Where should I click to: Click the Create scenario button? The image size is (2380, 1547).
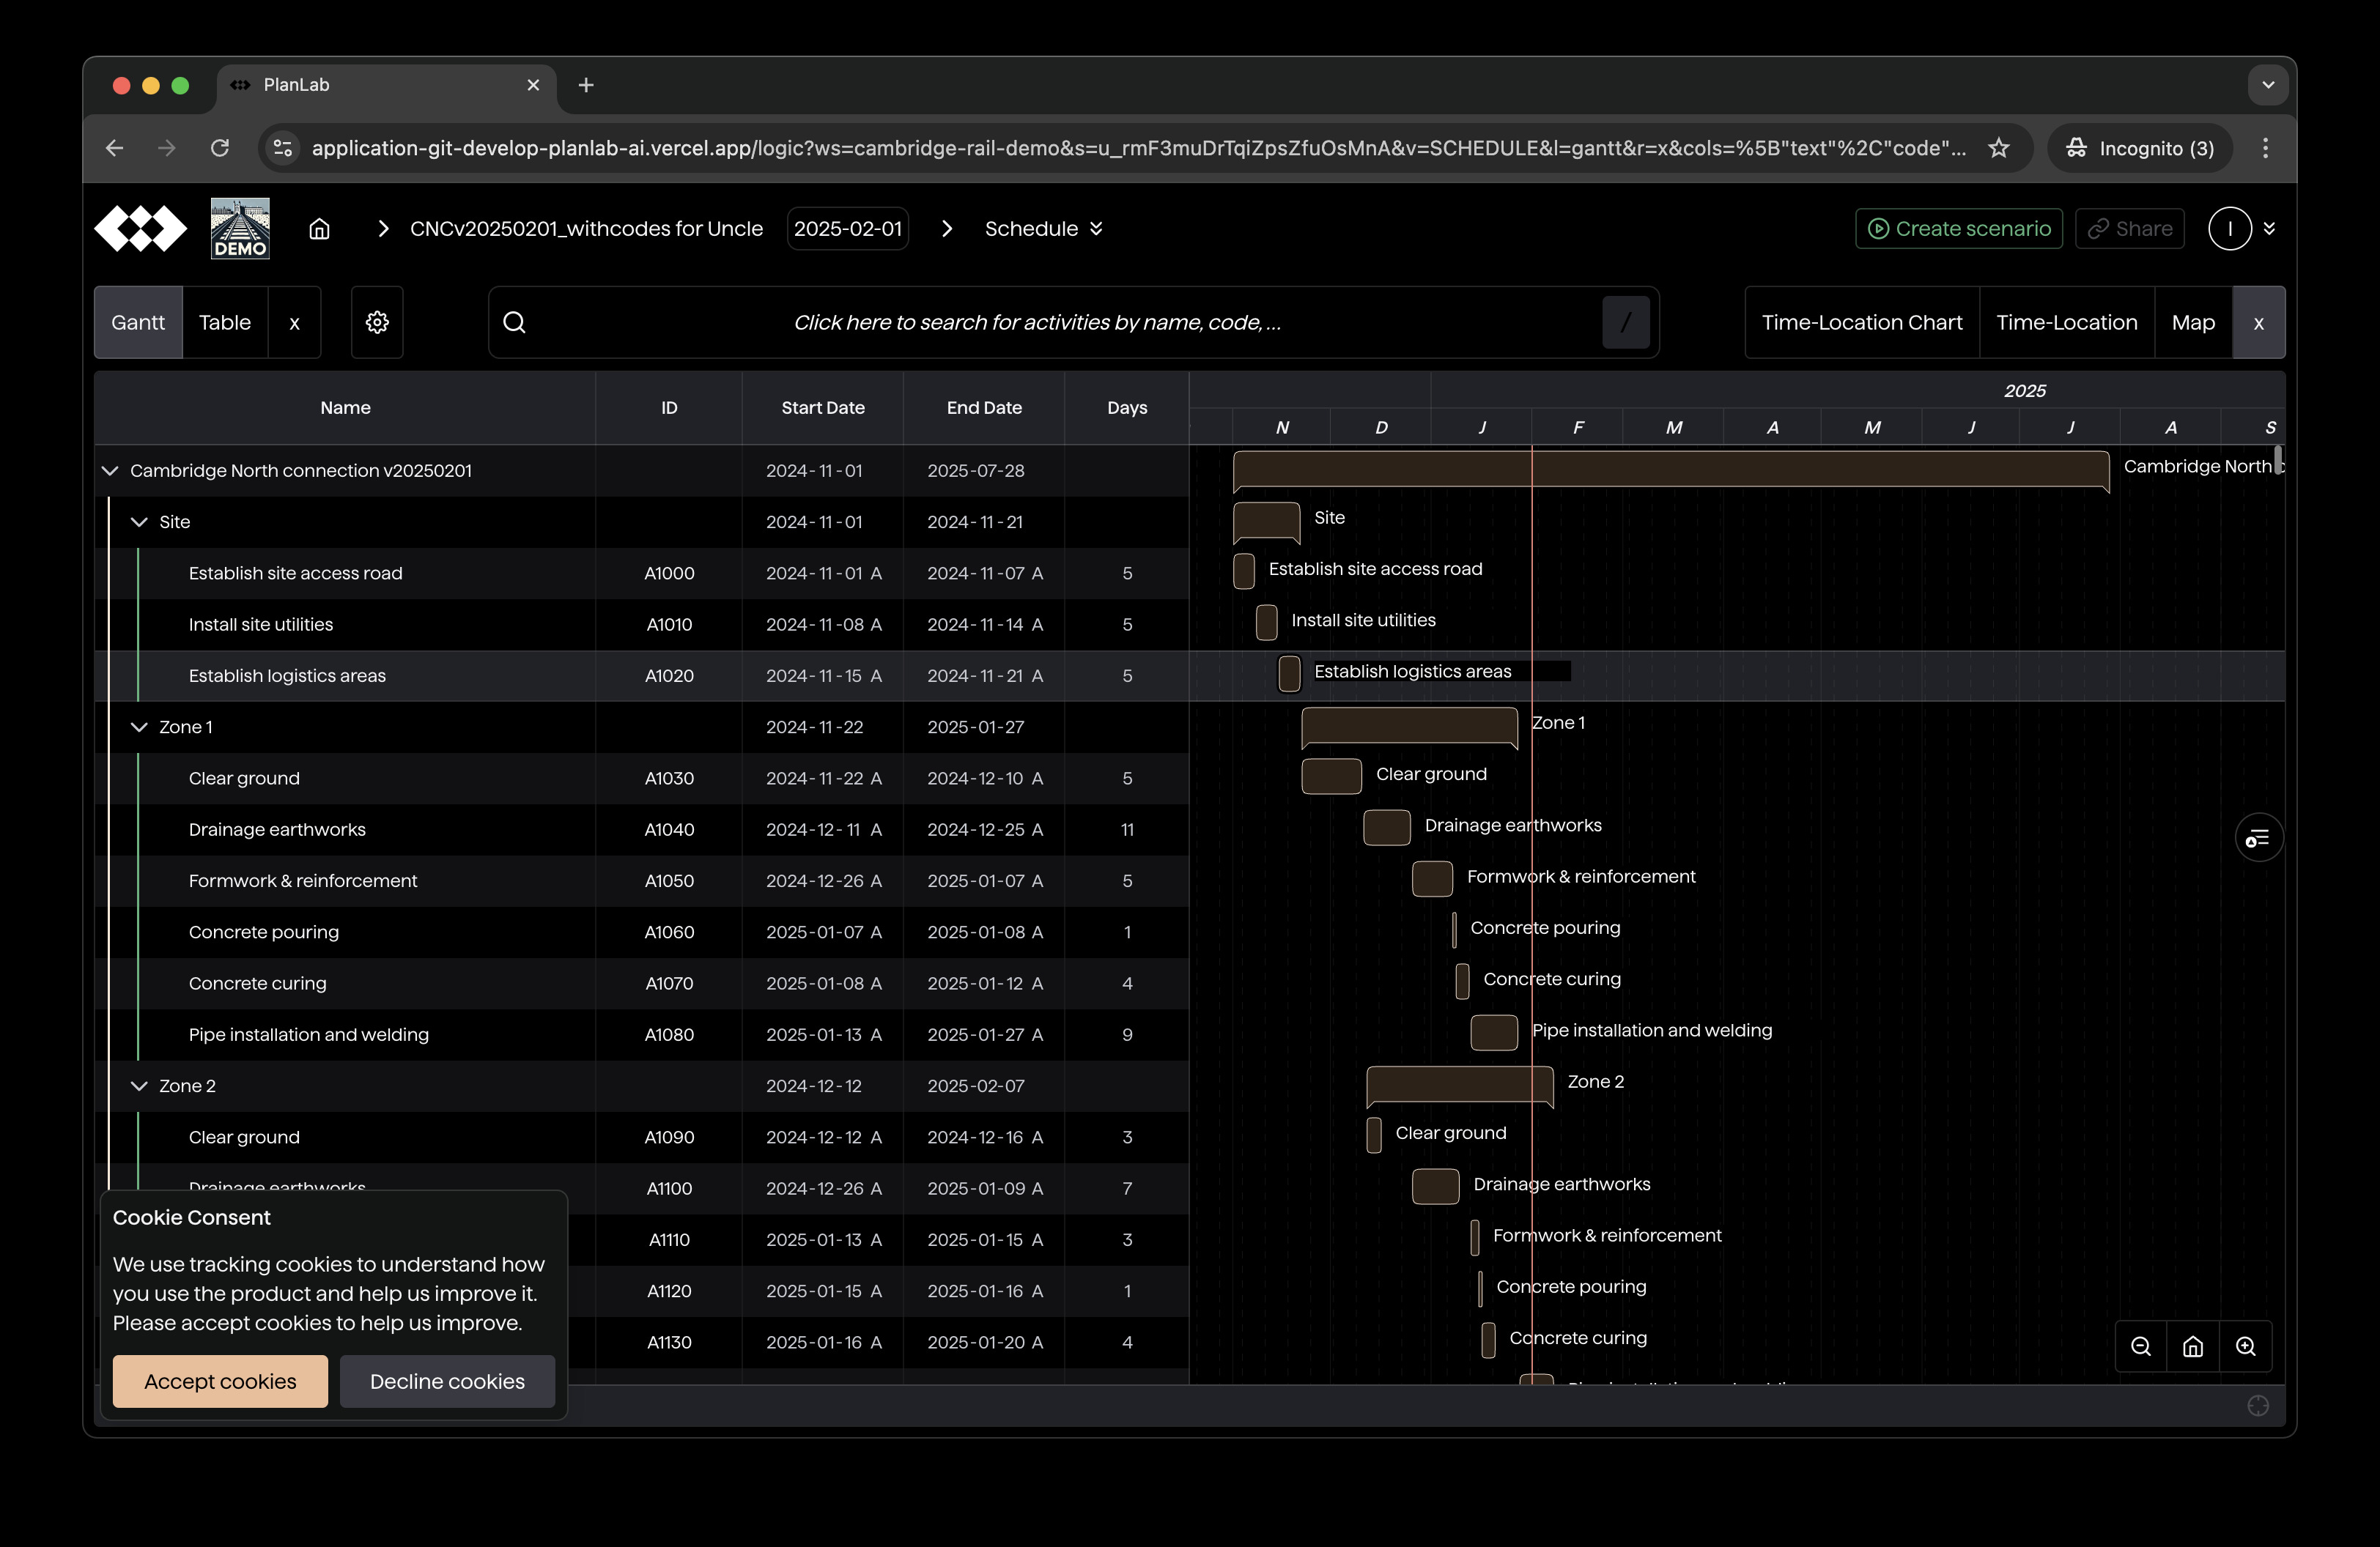coord(1958,229)
